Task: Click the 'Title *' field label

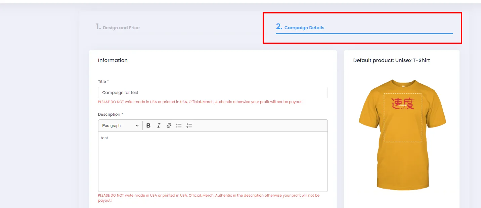Action: click(103, 82)
